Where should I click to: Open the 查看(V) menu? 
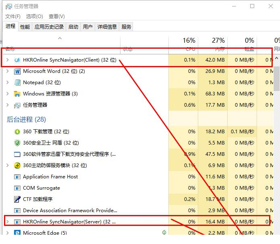tap(57, 17)
